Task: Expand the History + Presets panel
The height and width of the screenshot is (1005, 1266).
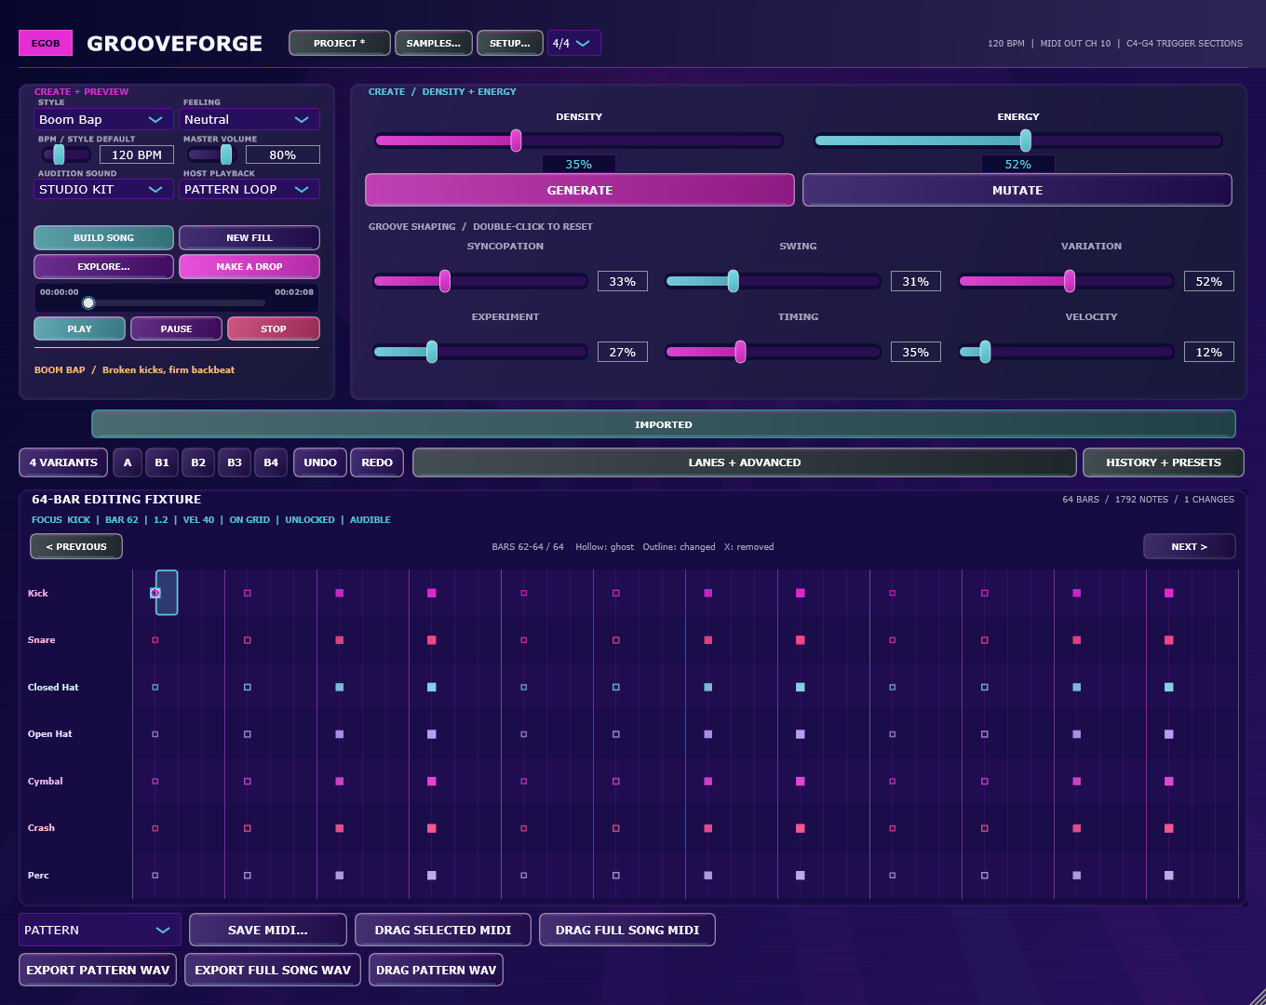Action: point(1164,462)
